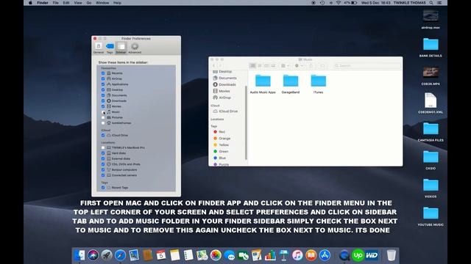Open the Advanced tab in Finder Preferences

pyautogui.click(x=135, y=48)
